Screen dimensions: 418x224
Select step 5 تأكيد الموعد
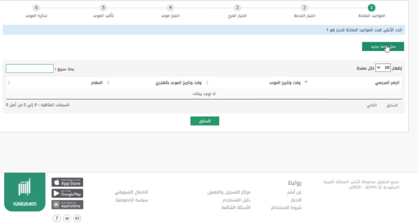click(x=103, y=8)
